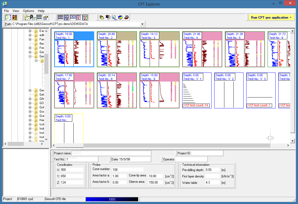Click the CPT curve profile toolbar icon
The height and width of the screenshot is (204, 298).
tap(8, 18)
